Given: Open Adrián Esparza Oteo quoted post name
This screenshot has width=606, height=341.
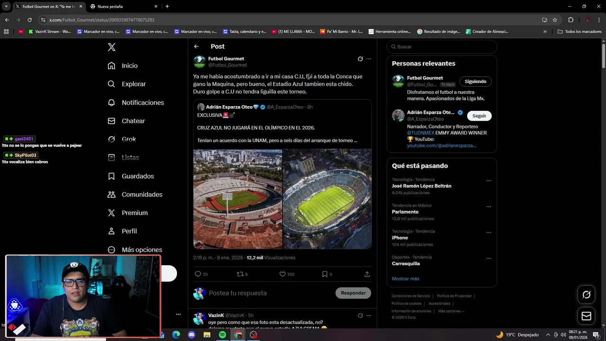Looking at the screenshot, I should click(x=229, y=107).
